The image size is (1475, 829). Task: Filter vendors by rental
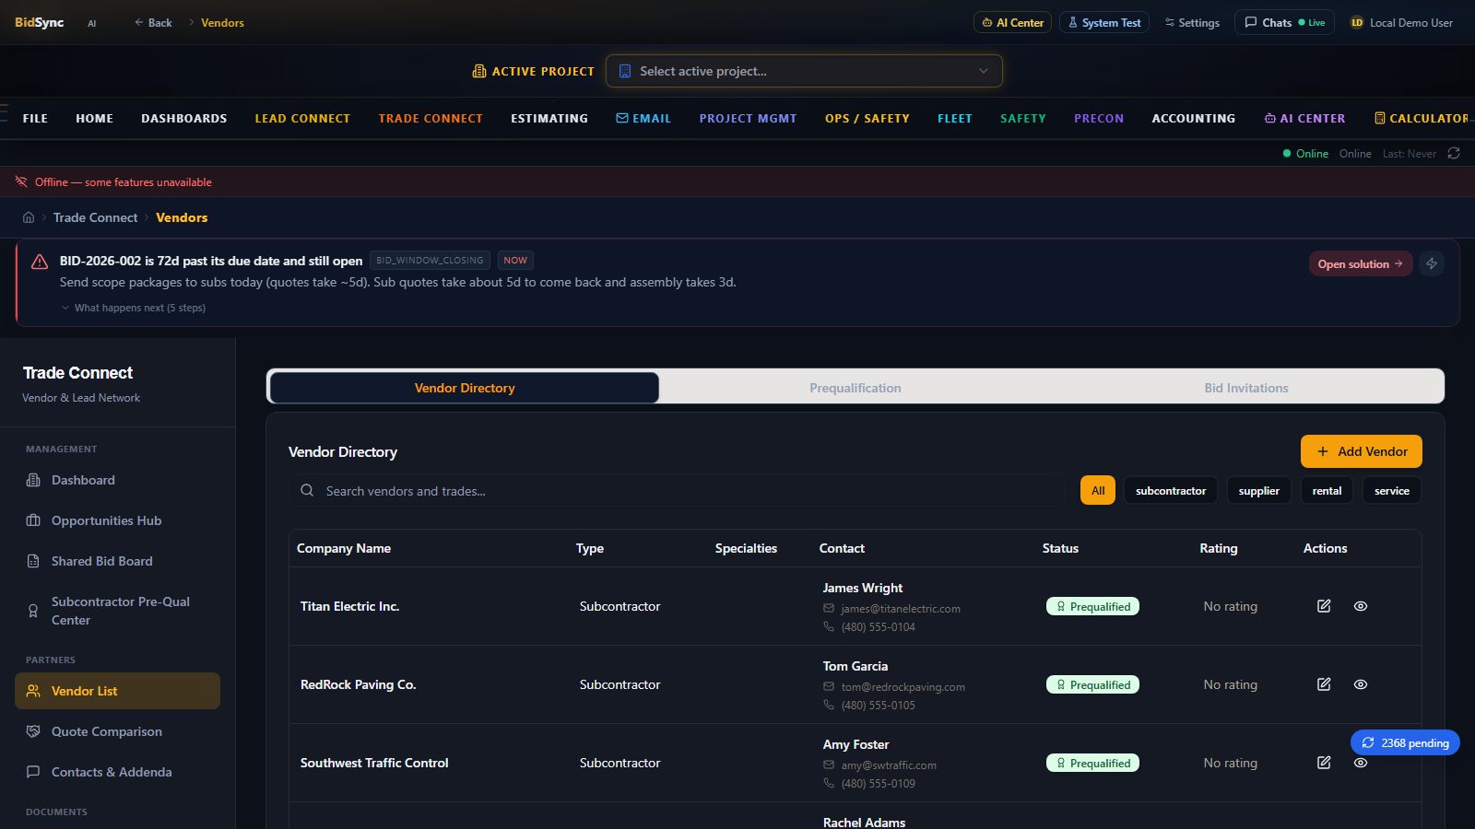click(1327, 491)
